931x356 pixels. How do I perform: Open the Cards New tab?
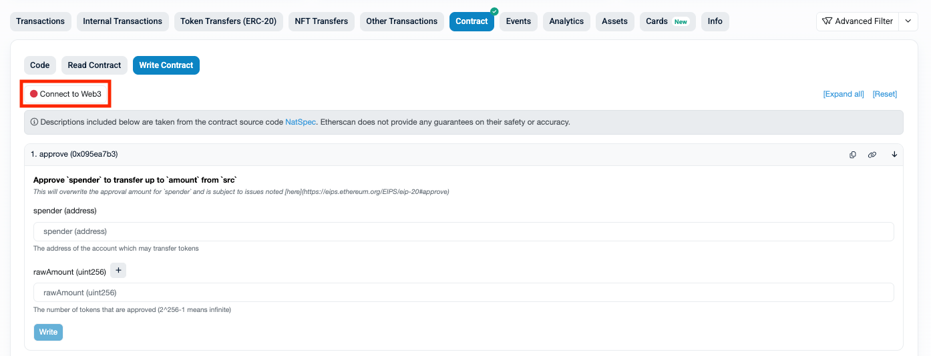pyautogui.click(x=668, y=21)
